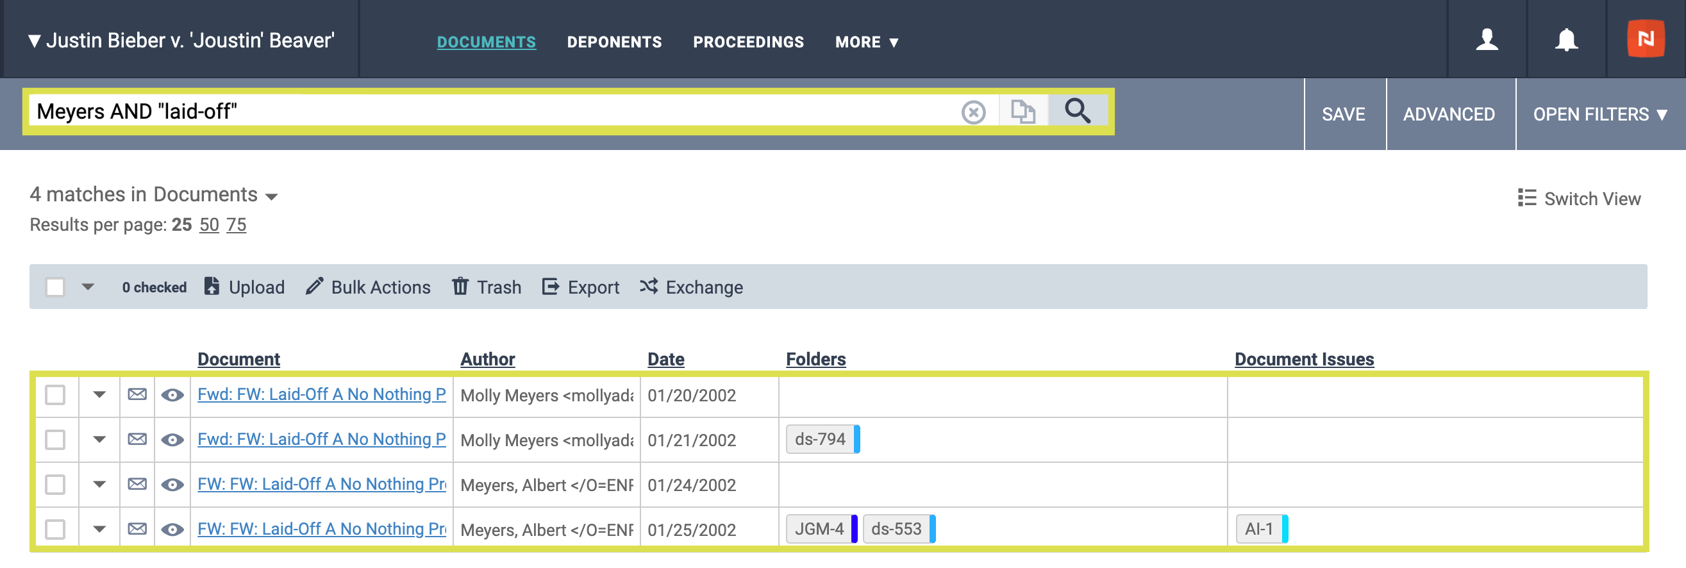Click email icon in 01/20/2002 row

click(137, 395)
